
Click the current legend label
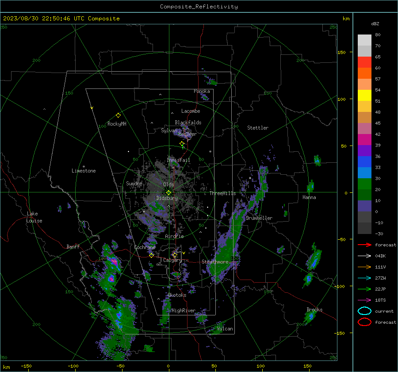(384, 311)
